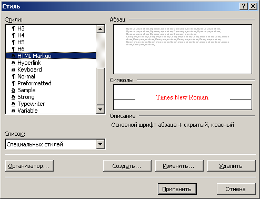This screenshot has height=199, width=260.
Task: Click Отмена to cancel dialog
Action: [236, 189]
